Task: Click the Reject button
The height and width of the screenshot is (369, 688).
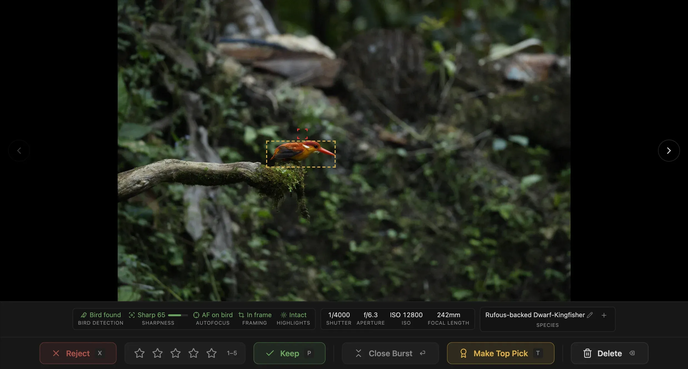Action: coord(78,353)
